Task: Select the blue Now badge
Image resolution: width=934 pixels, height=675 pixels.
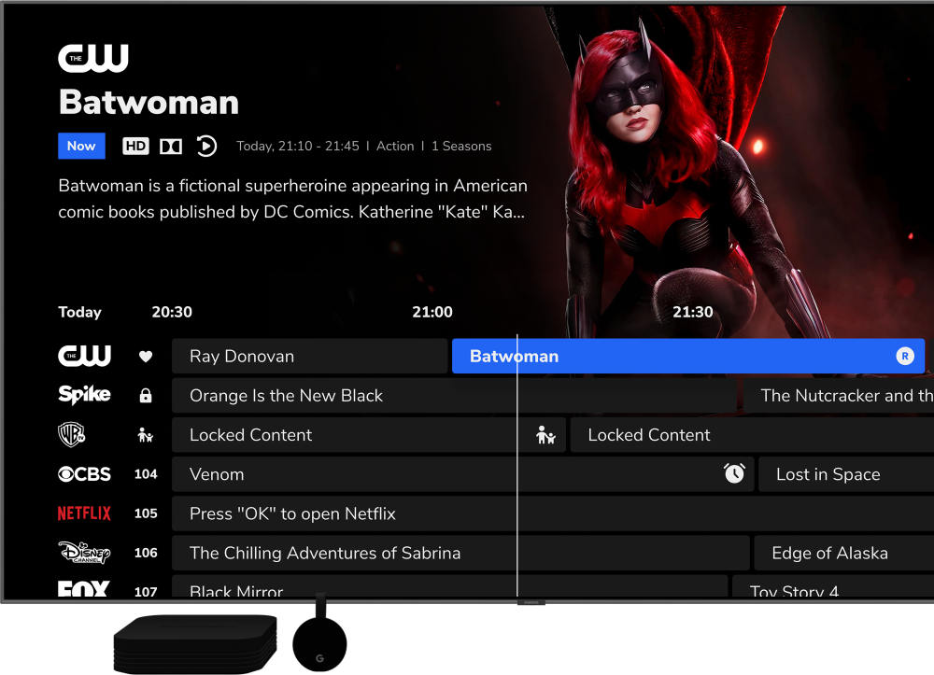Action: [81, 146]
